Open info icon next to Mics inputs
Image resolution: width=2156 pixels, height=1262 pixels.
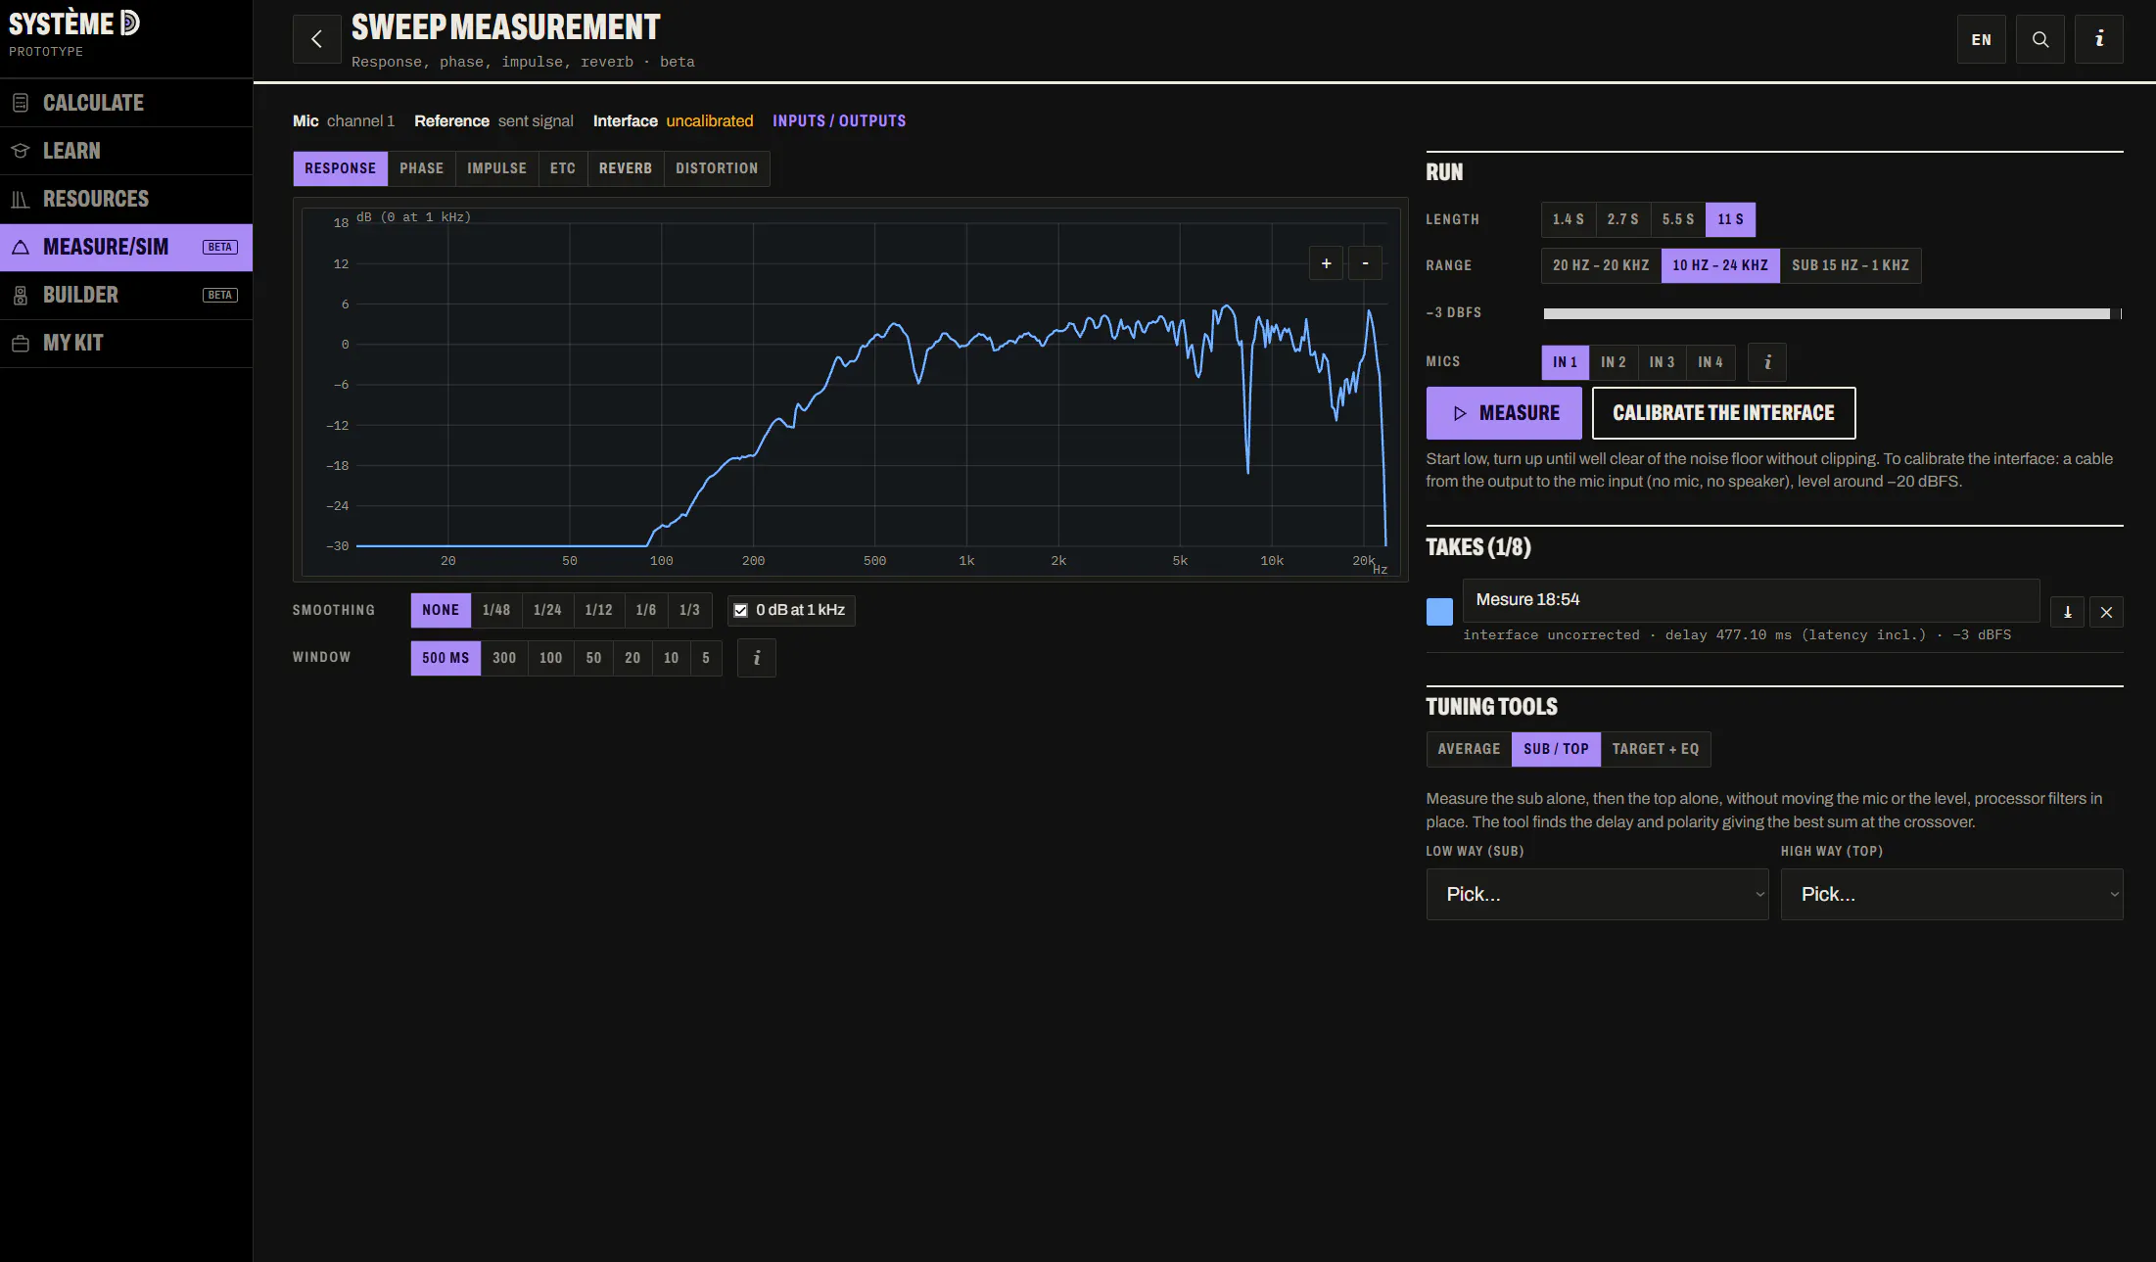point(1767,362)
